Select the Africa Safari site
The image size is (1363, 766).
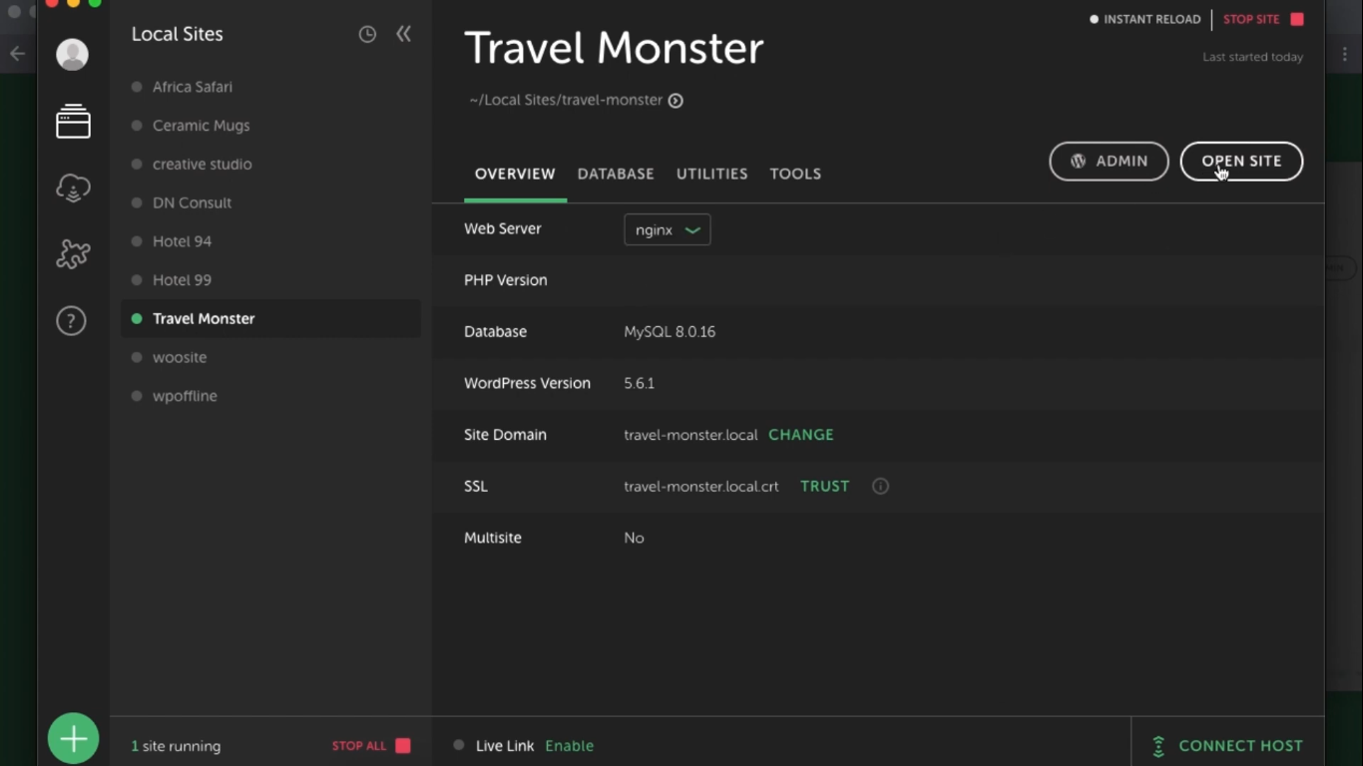tap(270, 87)
